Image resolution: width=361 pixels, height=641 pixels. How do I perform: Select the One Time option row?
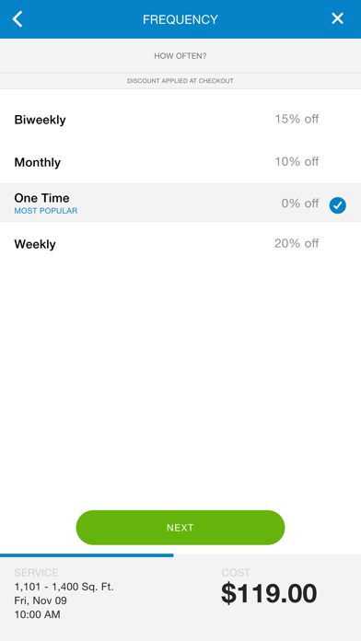pyautogui.click(x=180, y=203)
